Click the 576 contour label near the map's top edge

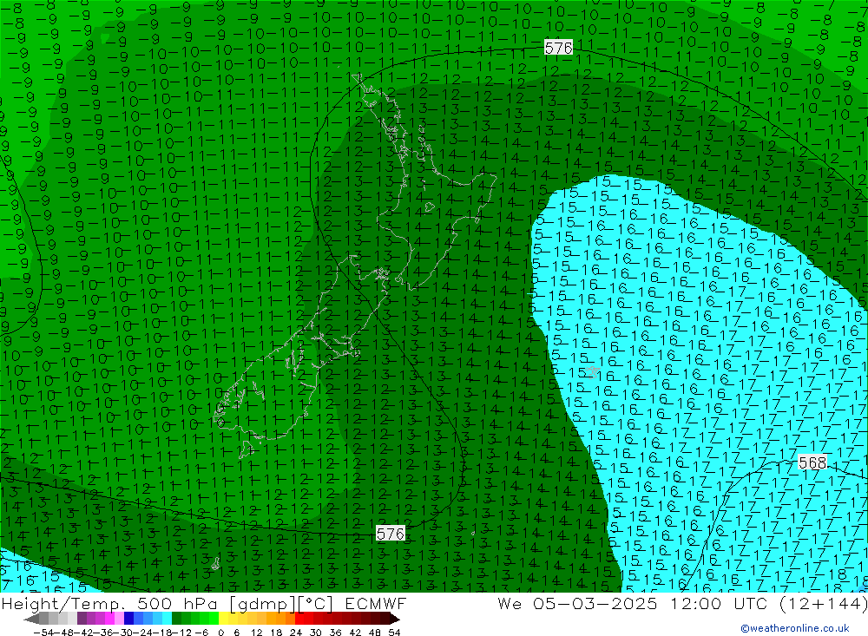558,49
